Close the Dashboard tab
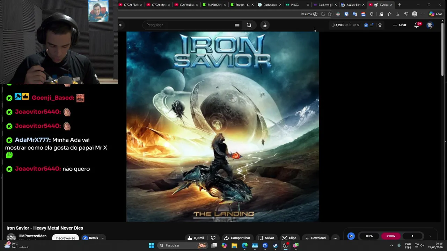447x251 pixels. 280,5
